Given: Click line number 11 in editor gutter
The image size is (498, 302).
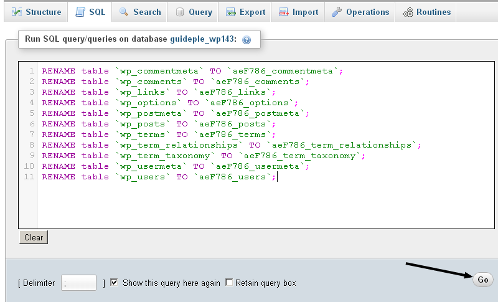Looking at the screenshot, I should pos(29,176).
